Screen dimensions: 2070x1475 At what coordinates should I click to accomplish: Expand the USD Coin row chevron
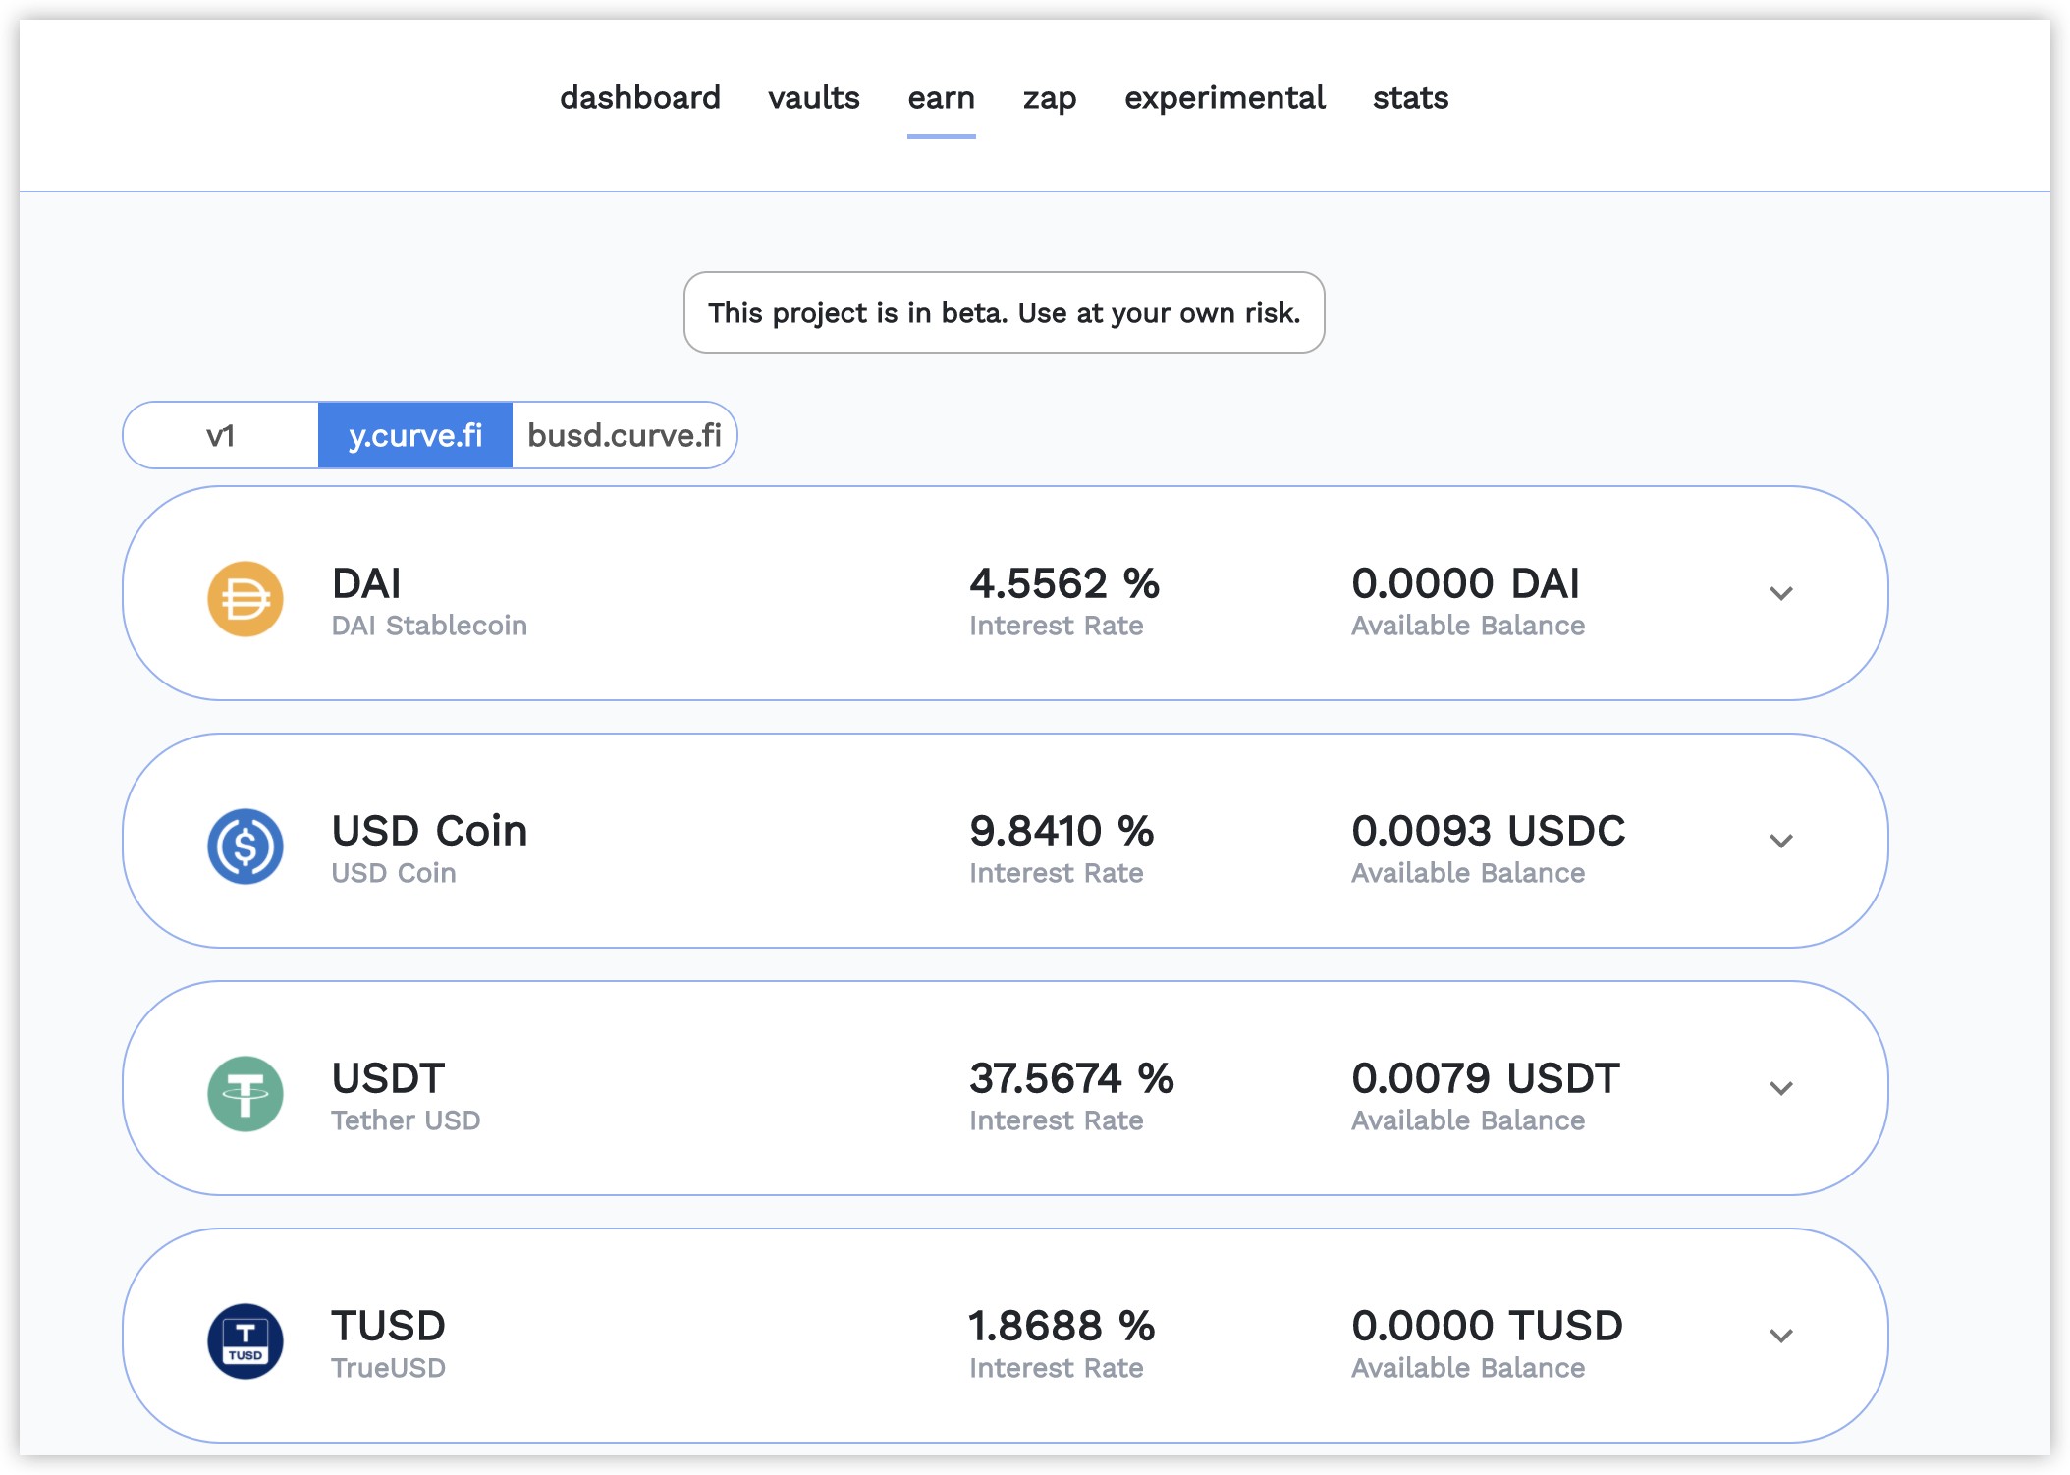pyautogui.click(x=1781, y=841)
